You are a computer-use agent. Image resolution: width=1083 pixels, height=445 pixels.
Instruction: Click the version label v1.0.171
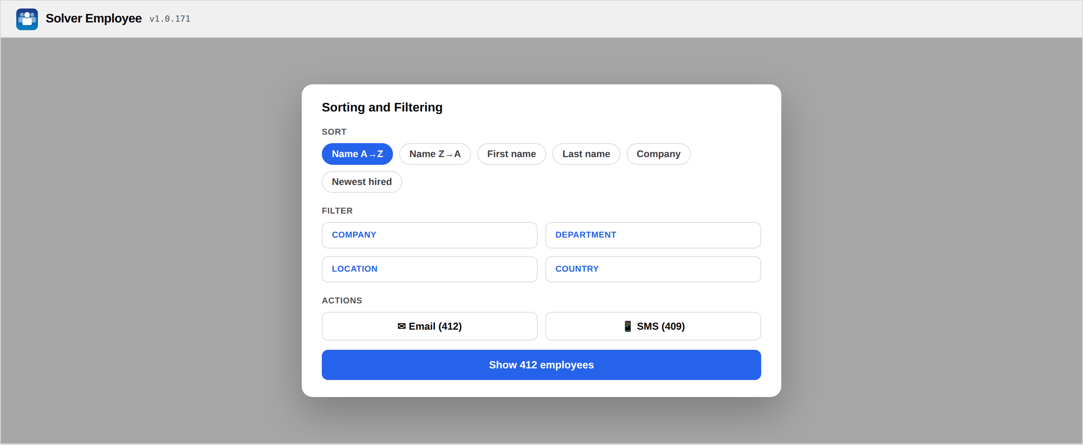point(170,19)
